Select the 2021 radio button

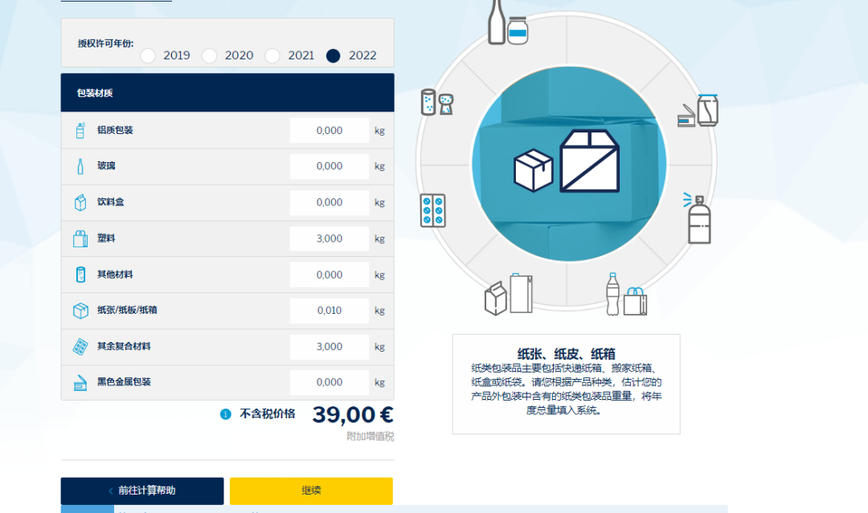pyautogui.click(x=272, y=55)
